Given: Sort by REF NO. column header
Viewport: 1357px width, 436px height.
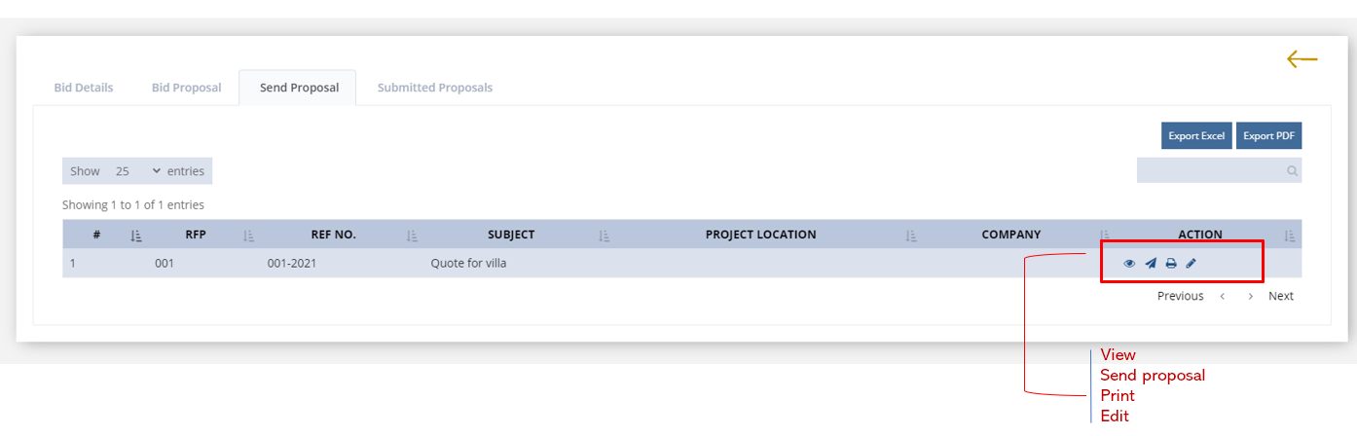Looking at the screenshot, I should 334,235.
